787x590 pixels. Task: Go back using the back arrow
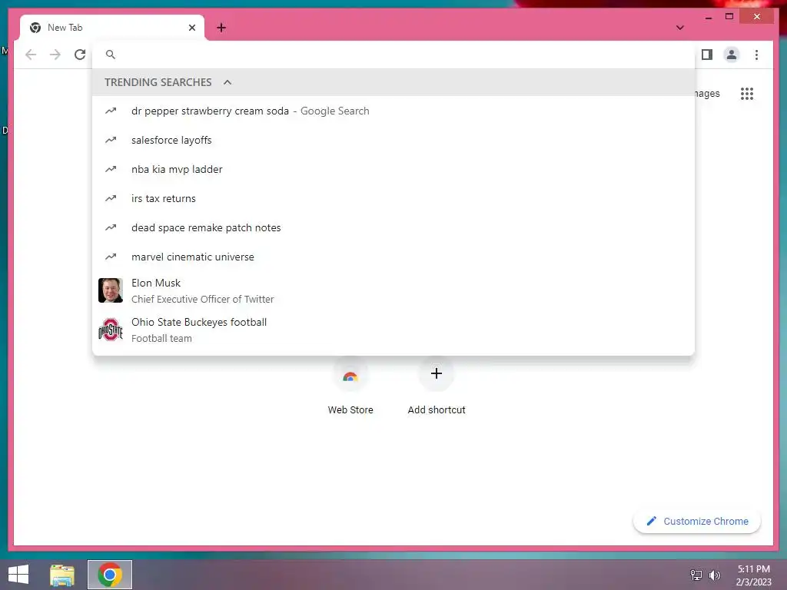tap(31, 55)
